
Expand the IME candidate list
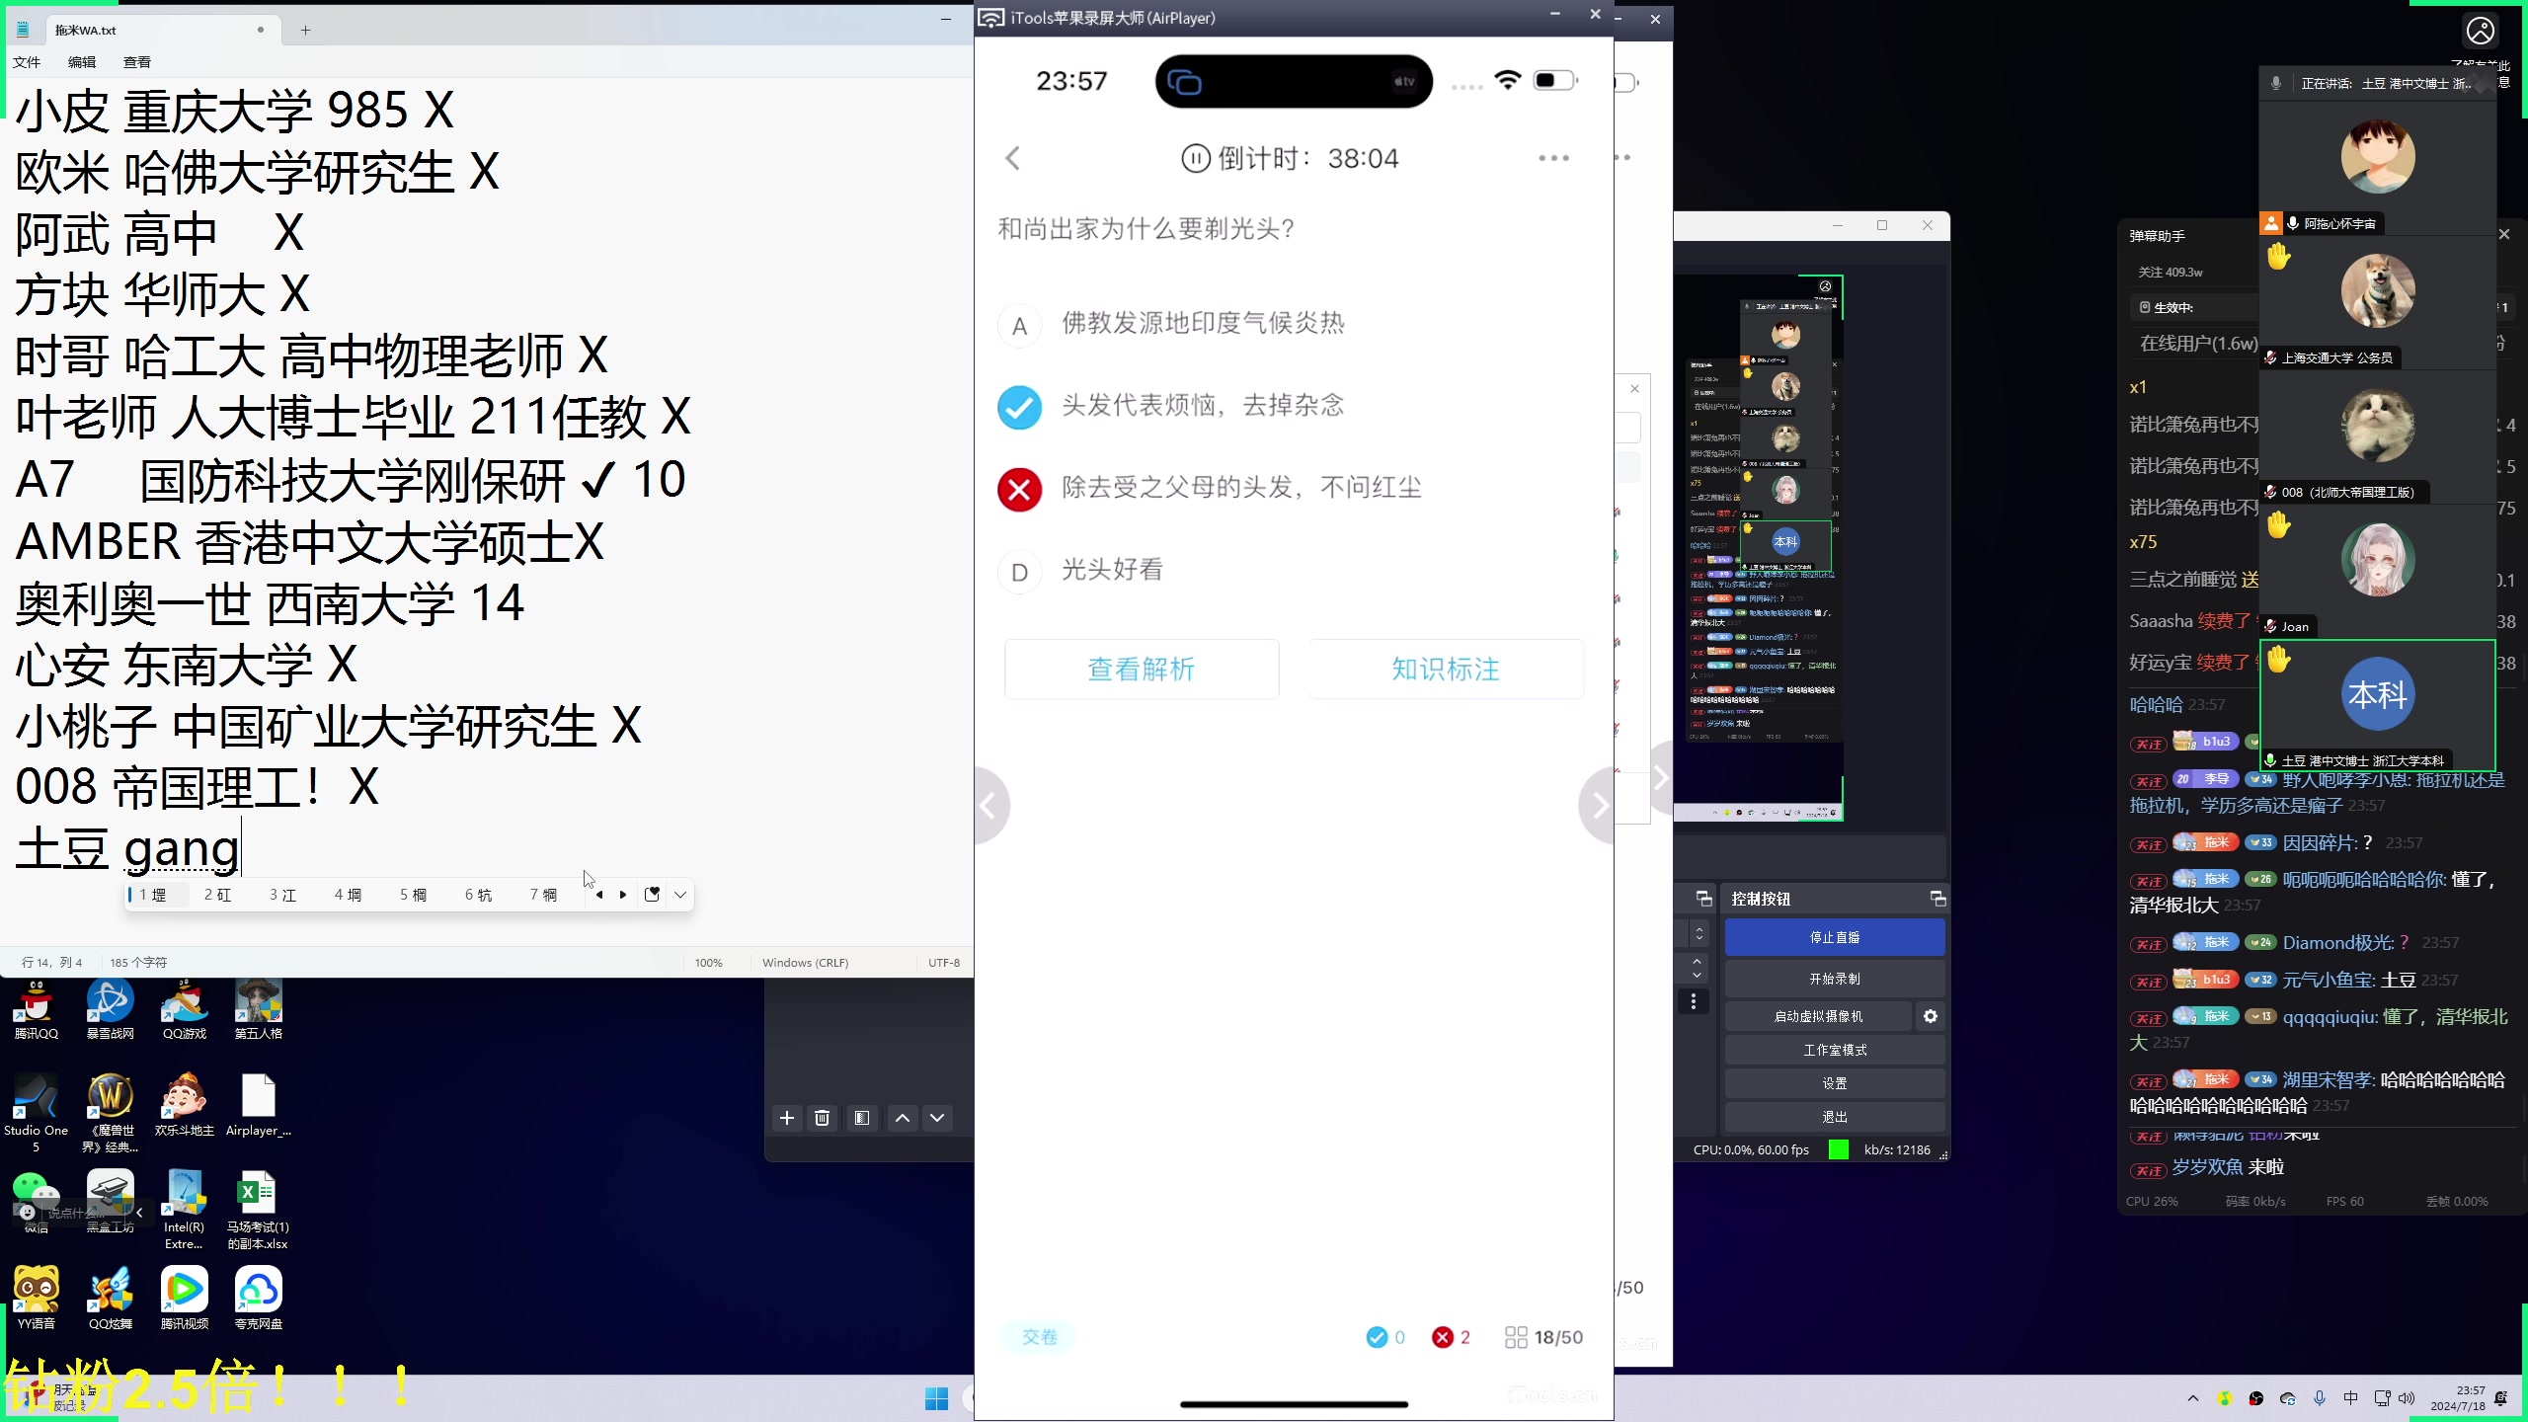[680, 895]
